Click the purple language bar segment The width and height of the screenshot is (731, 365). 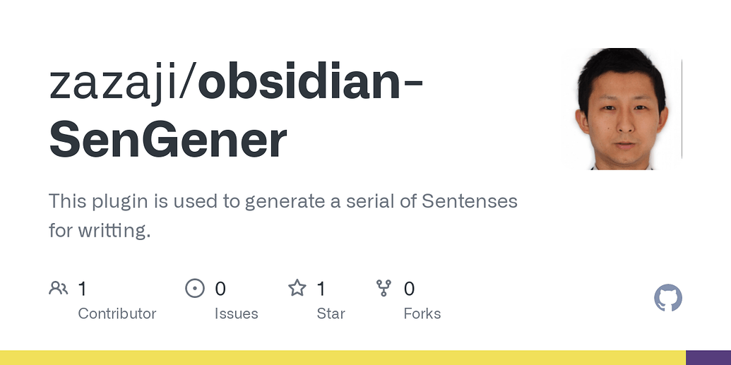coord(708,357)
